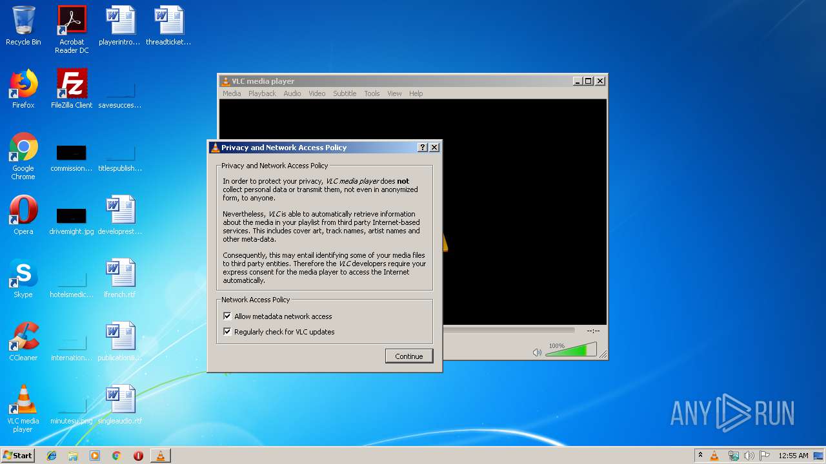Select the commission file icon

point(72,159)
